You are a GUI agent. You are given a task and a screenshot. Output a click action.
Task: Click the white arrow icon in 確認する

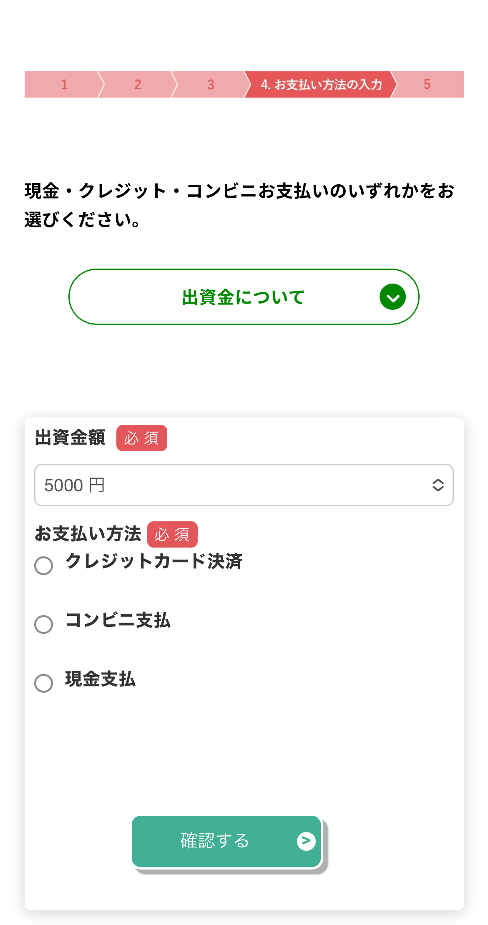point(306,841)
